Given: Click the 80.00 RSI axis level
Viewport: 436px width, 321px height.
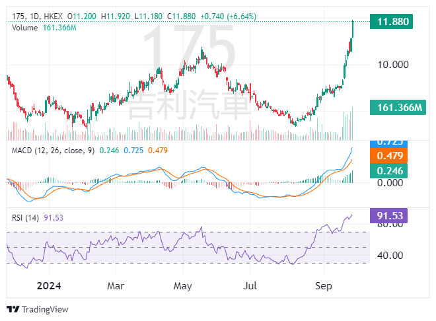Looking at the screenshot, I should [390, 225].
